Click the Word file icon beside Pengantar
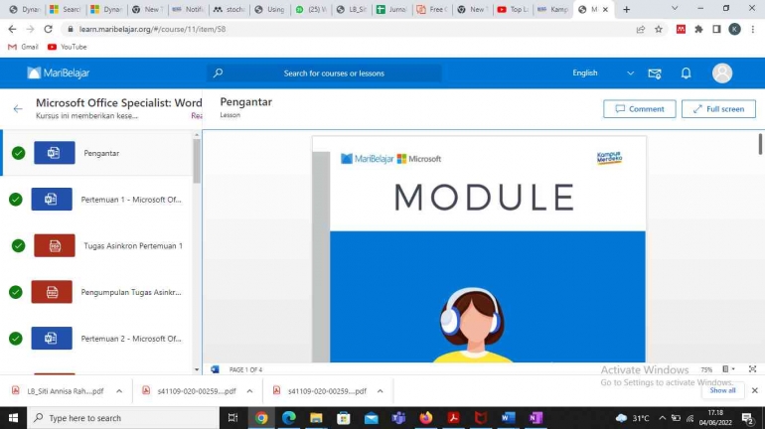This screenshot has height=429, width=765. (54, 153)
